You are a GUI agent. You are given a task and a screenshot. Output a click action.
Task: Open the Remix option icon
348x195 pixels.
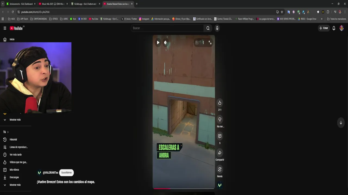click(220, 169)
